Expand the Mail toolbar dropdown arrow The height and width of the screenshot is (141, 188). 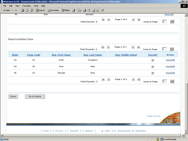coord(81,10)
